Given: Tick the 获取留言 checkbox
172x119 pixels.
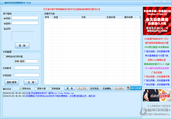Looking at the screenshot, I should [50, 89].
